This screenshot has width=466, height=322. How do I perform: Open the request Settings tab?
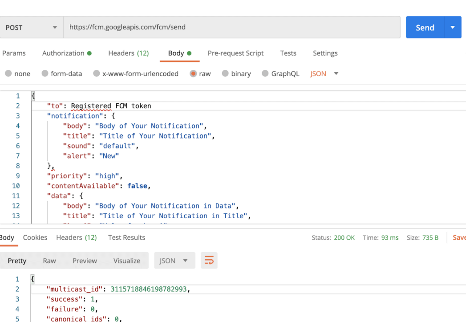(x=325, y=53)
